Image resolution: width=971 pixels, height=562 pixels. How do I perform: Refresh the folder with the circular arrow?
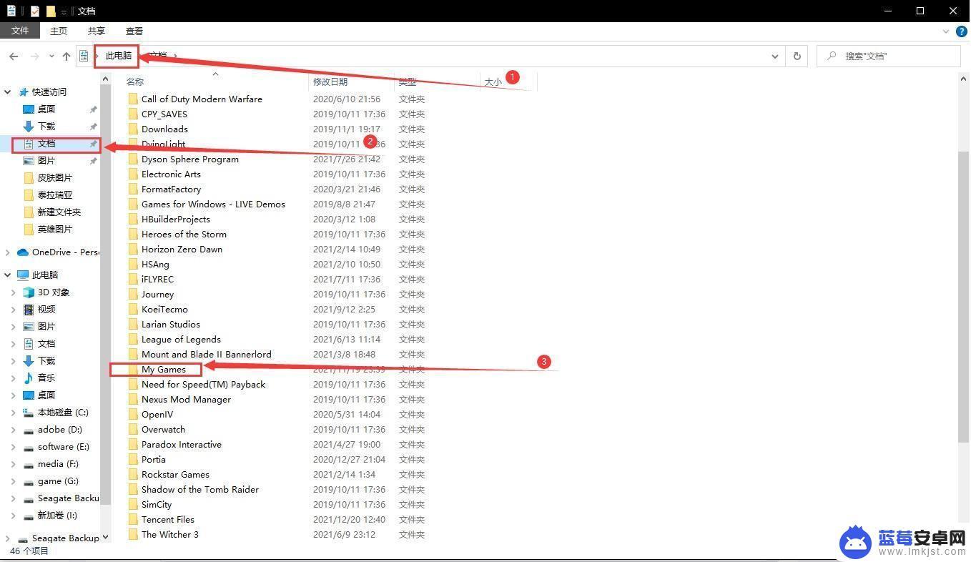797,56
